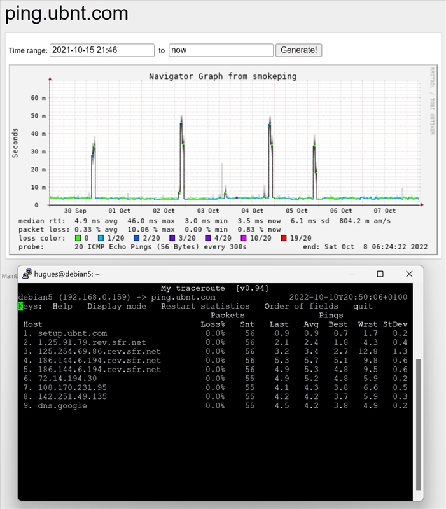The image size is (446, 509).
Task: Click hop 2 1.25.91.79.rev.sfr.net
Action: pyautogui.click(x=92, y=342)
